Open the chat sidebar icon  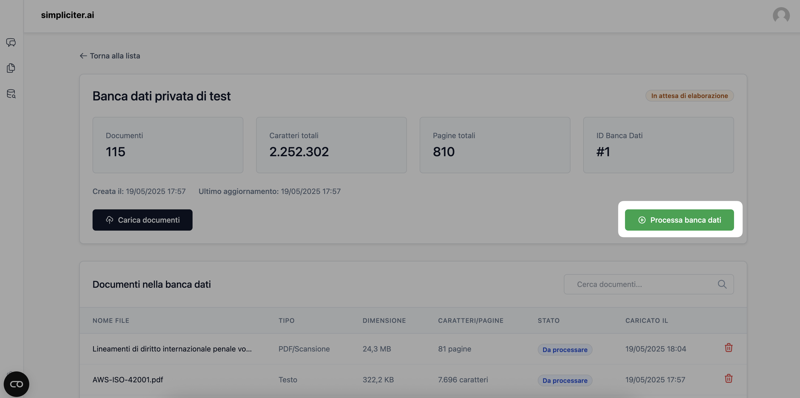click(x=11, y=42)
